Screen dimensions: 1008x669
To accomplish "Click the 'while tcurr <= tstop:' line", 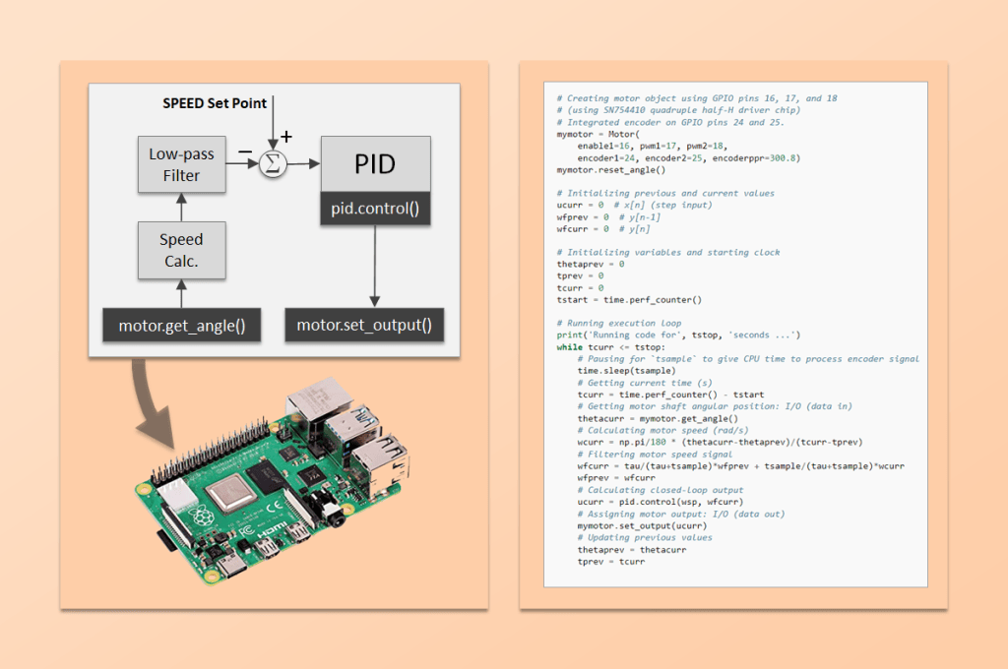I will click(610, 347).
